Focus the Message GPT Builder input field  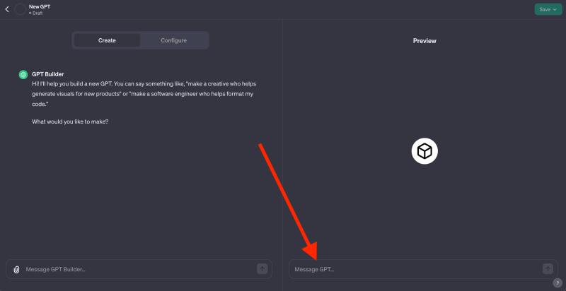[x=139, y=269]
